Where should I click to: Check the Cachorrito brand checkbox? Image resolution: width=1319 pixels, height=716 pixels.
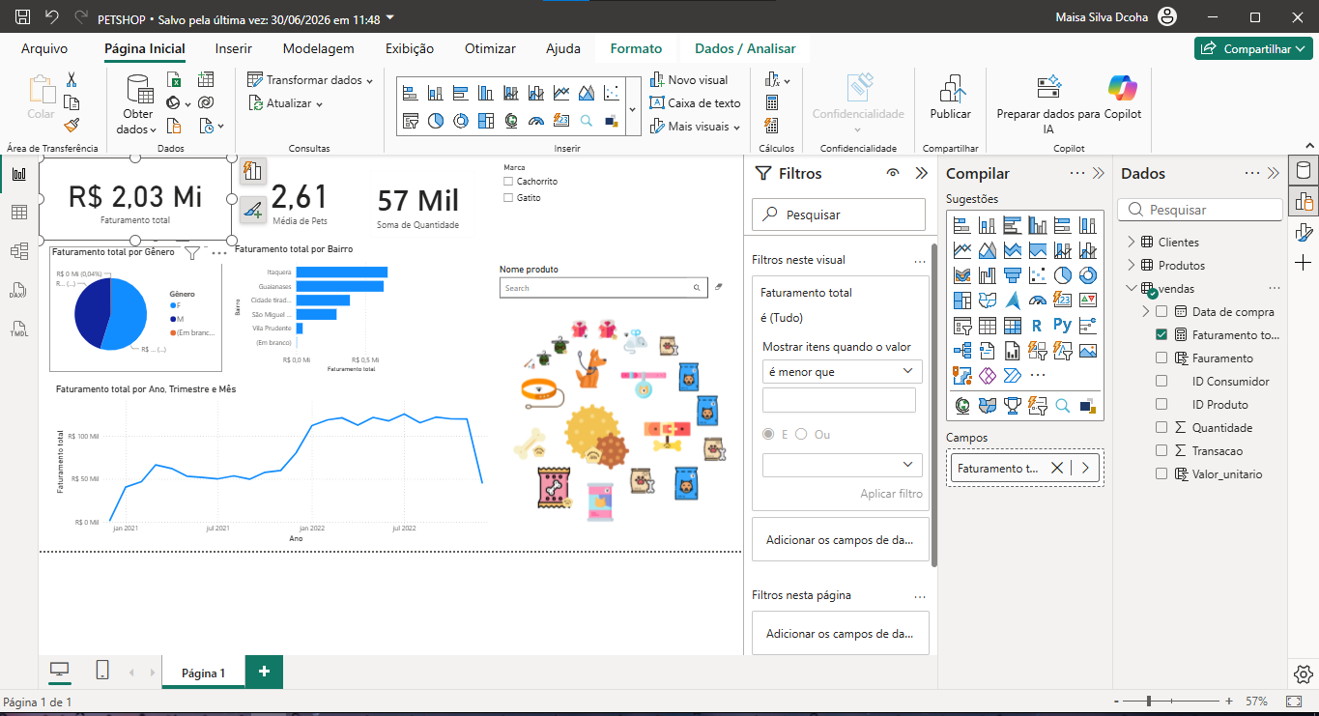coord(508,182)
